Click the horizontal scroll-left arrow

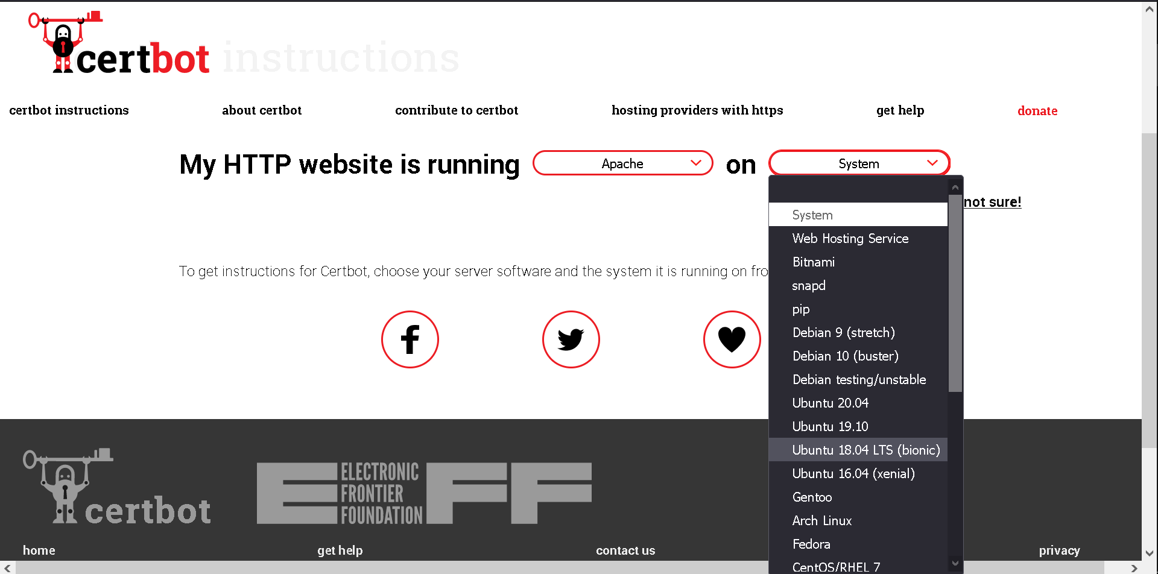(x=8, y=568)
